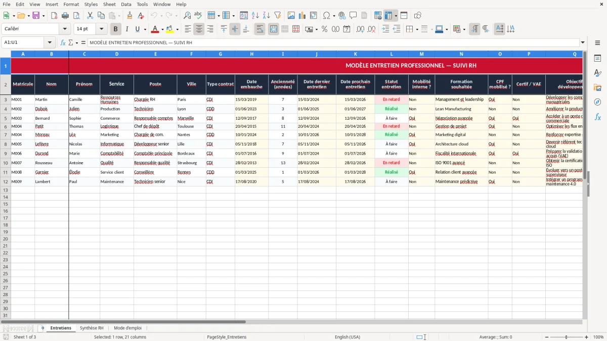The width and height of the screenshot is (607, 341).
Task: Toggle Wrap Text button
Action: click(x=259, y=29)
